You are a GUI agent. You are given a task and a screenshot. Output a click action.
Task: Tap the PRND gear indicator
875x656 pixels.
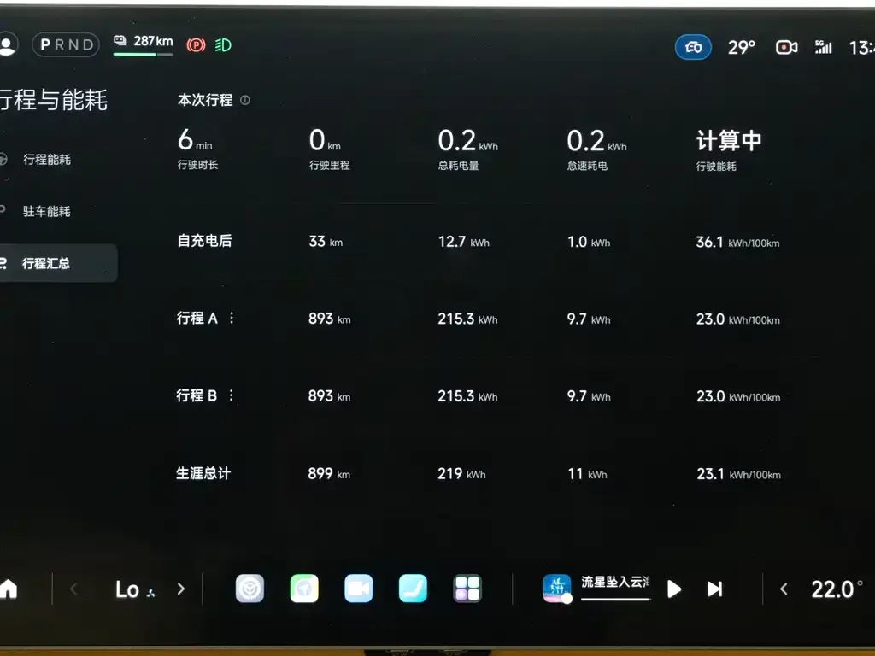point(66,44)
